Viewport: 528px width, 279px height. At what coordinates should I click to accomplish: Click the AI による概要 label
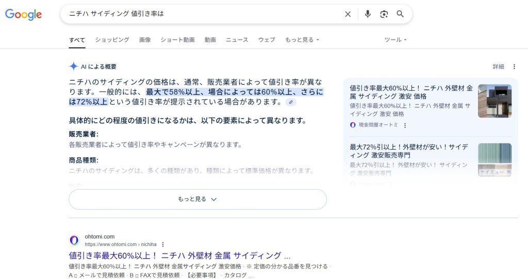click(98, 67)
